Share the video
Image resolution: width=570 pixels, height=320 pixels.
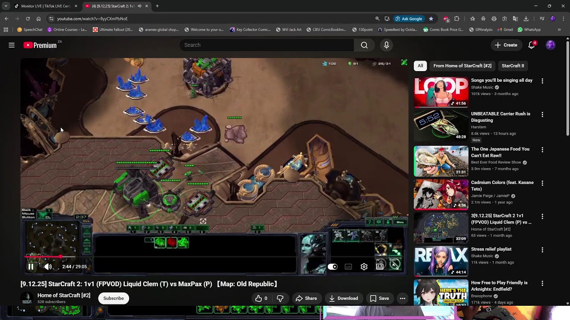pyautogui.click(x=306, y=298)
